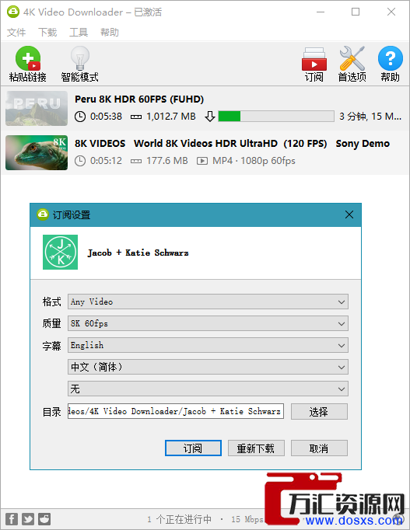Click the download arrow icon on Peru item
410x530 pixels.
tap(210, 117)
